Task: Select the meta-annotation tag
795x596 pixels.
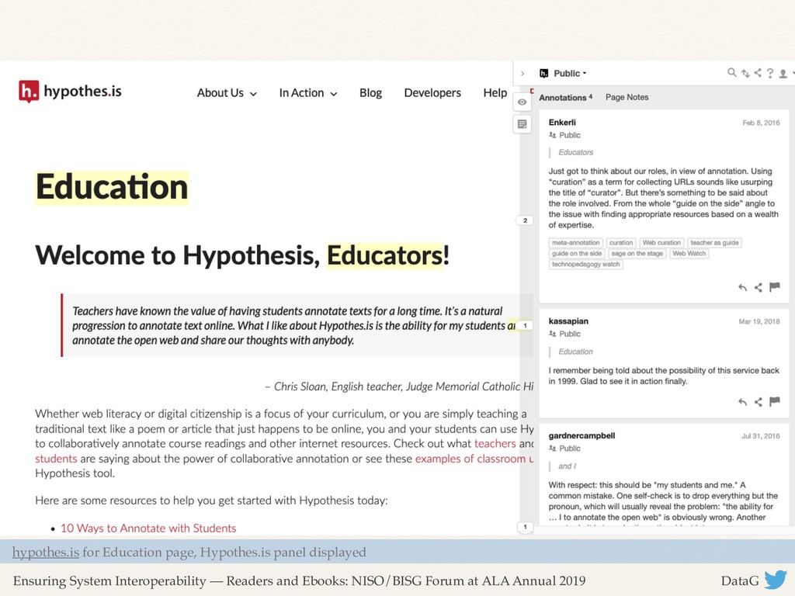Action: (576, 243)
